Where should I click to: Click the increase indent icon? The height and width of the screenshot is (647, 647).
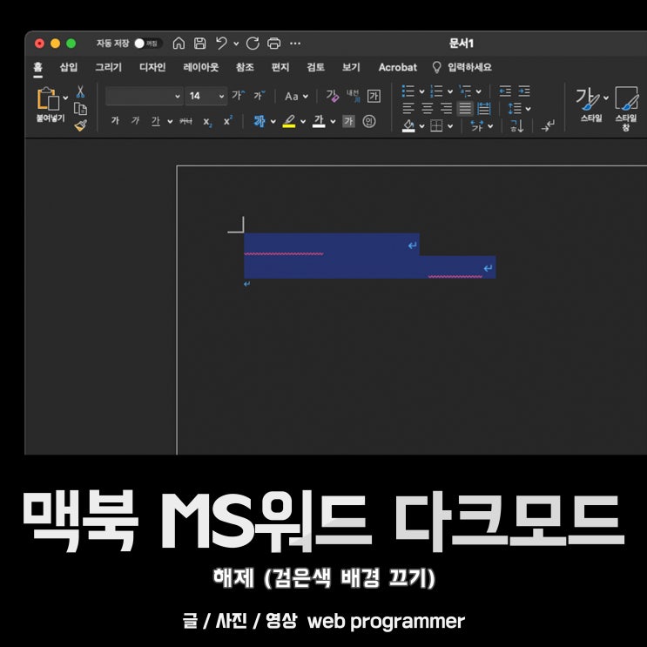pyautogui.click(x=524, y=91)
